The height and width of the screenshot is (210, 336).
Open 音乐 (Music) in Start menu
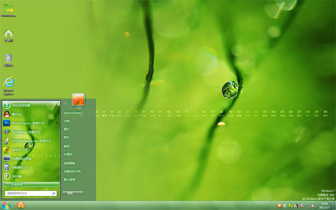point(67,137)
